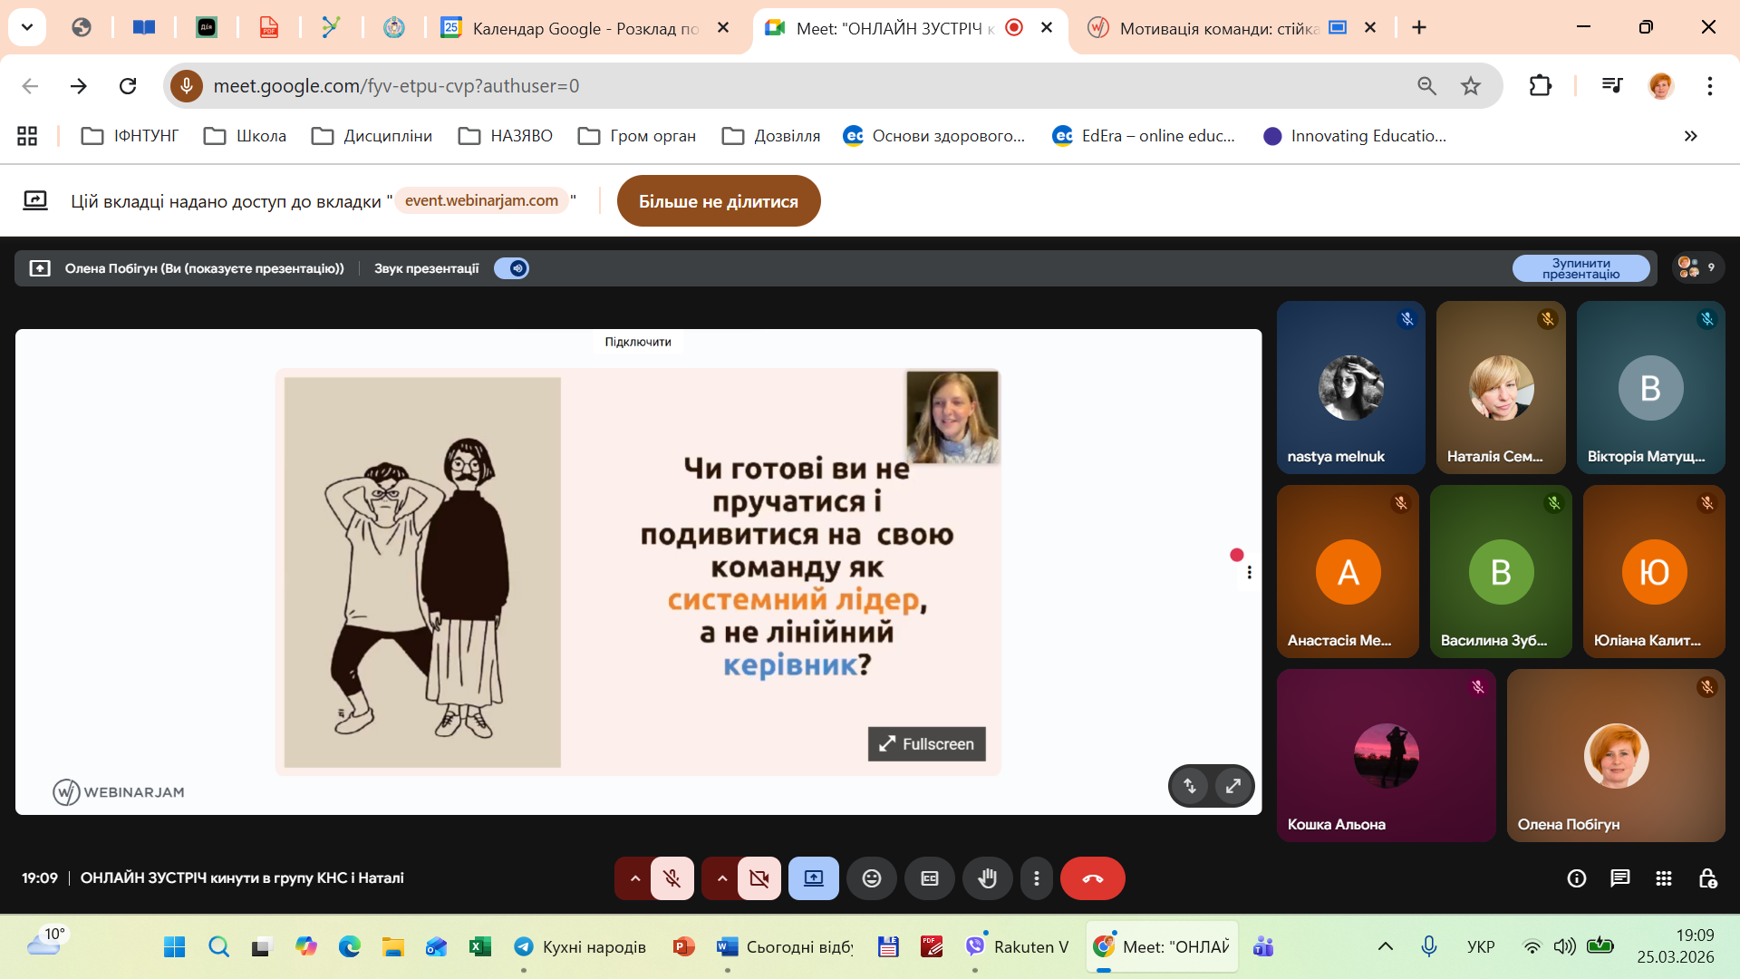
Task: Switch to the Календар Google tab
Action: coord(585,28)
